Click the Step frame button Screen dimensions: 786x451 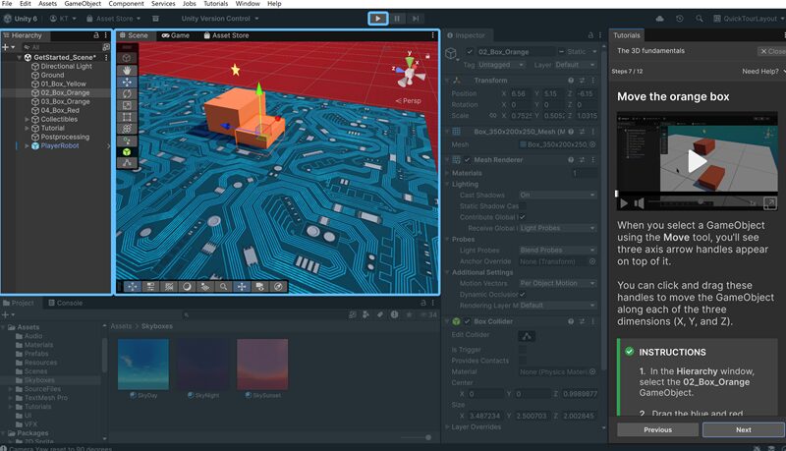[416, 18]
